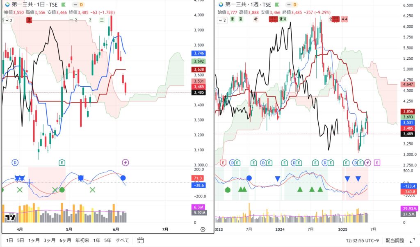Click the 29.93M volume label
The width and height of the screenshot is (420, 247).
click(409, 209)
